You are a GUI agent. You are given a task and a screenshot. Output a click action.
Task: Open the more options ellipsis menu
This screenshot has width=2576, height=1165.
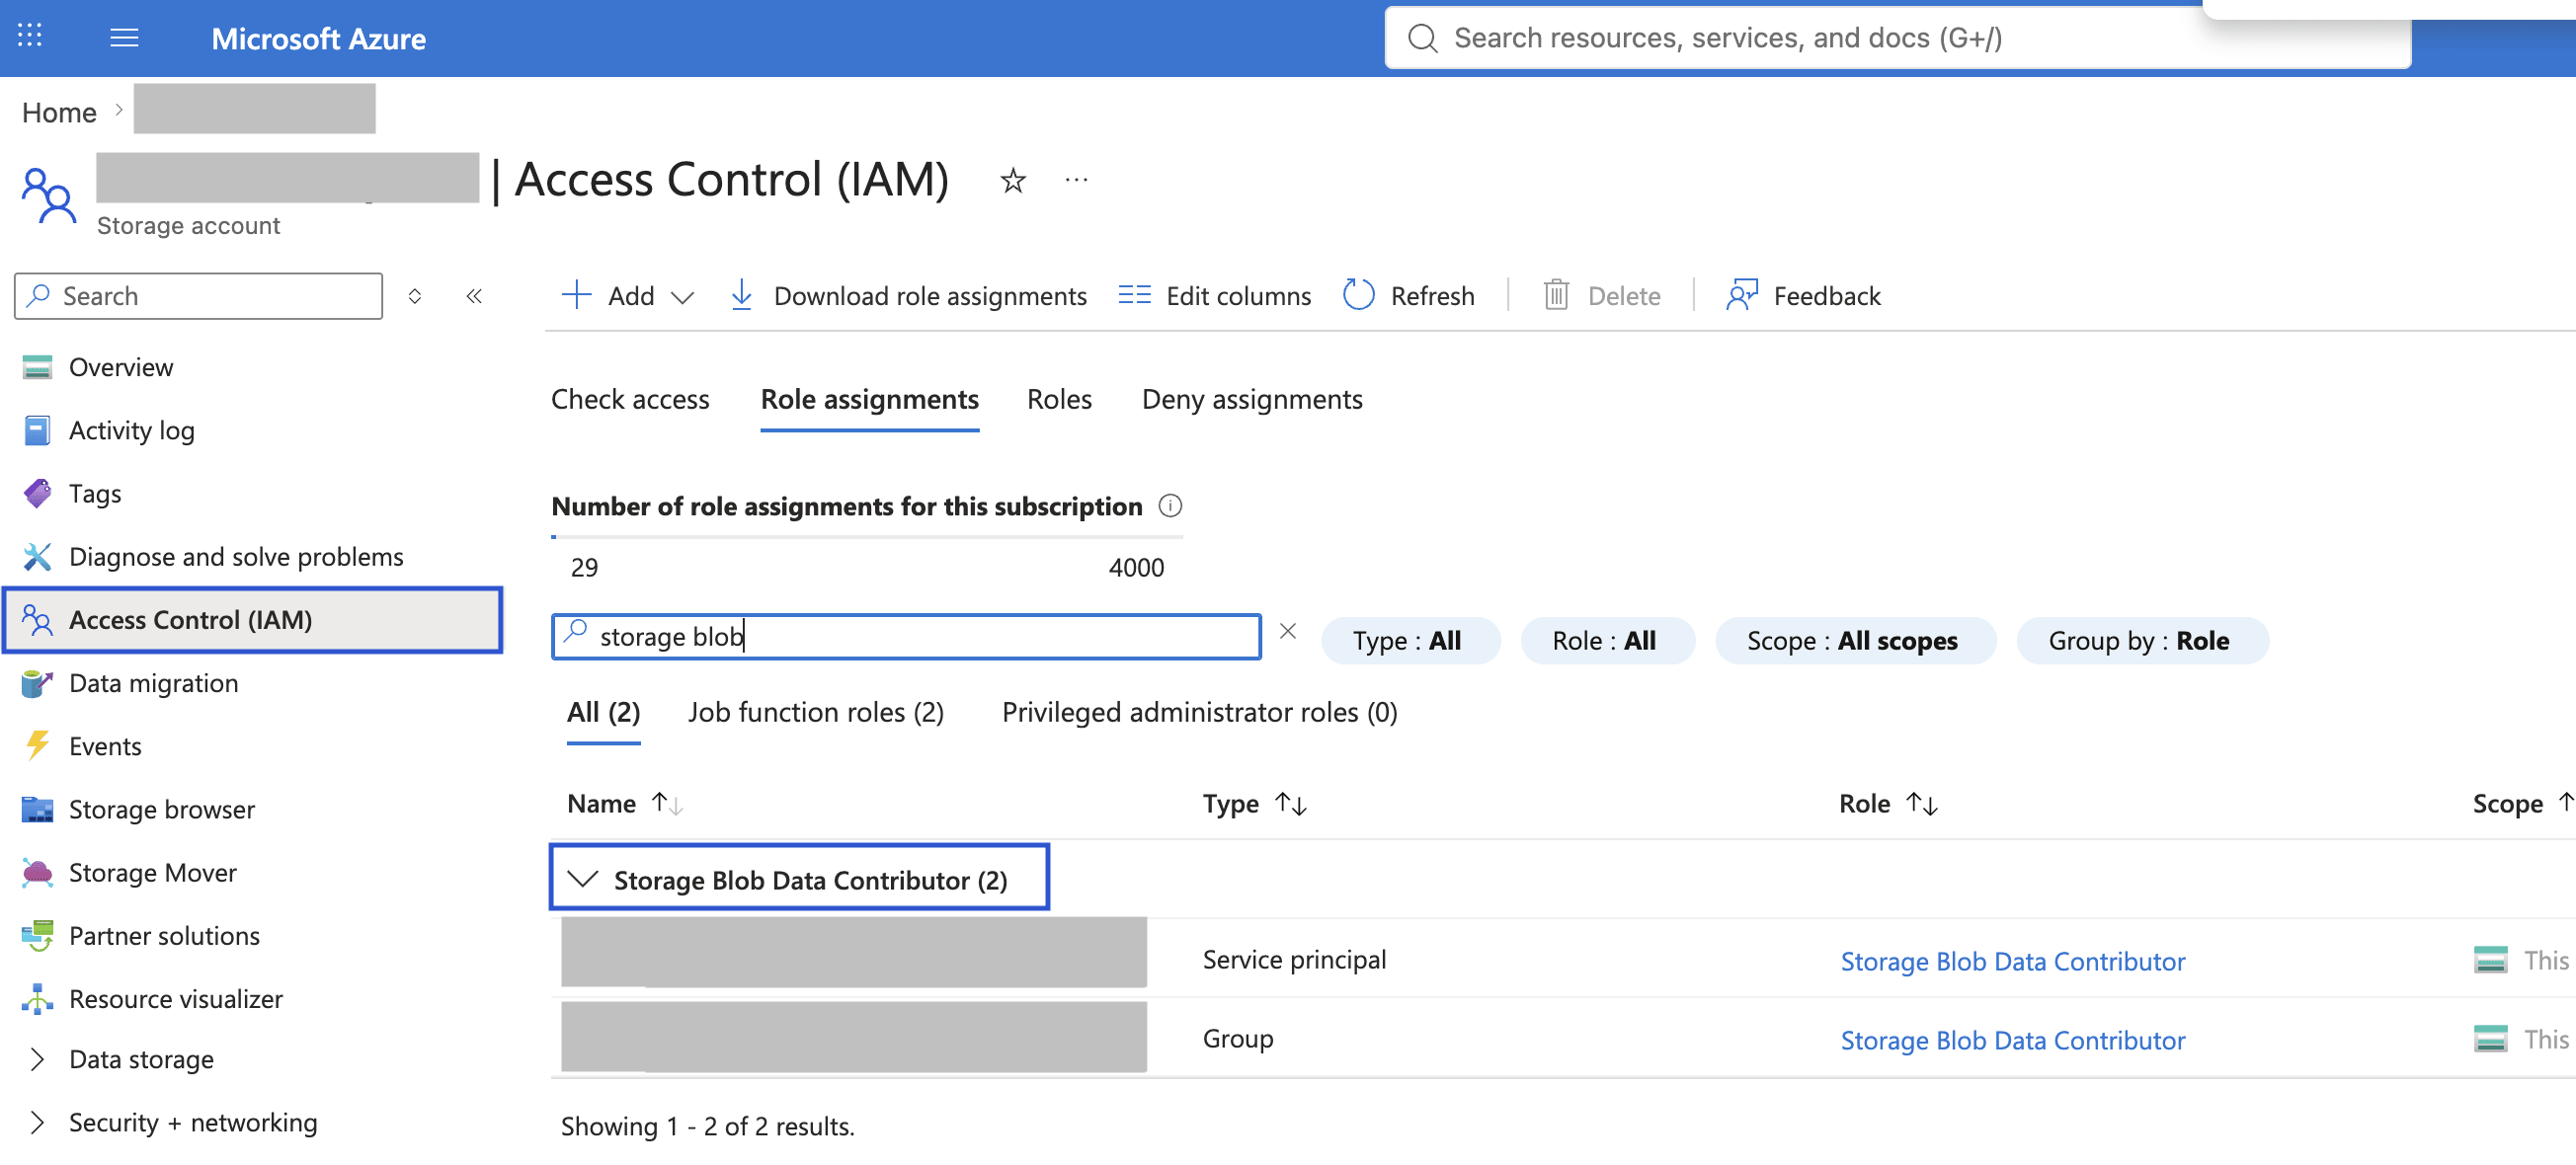(1076, 181)
